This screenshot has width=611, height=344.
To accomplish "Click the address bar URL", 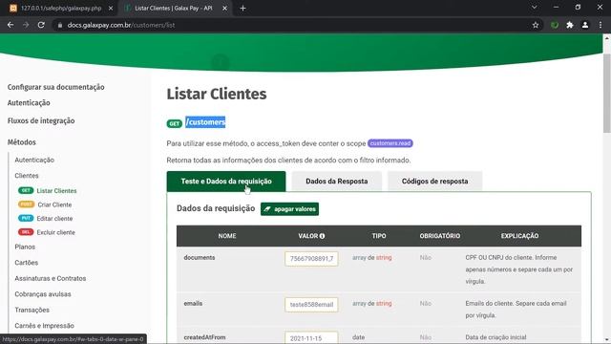I will [x=121, y=25].
